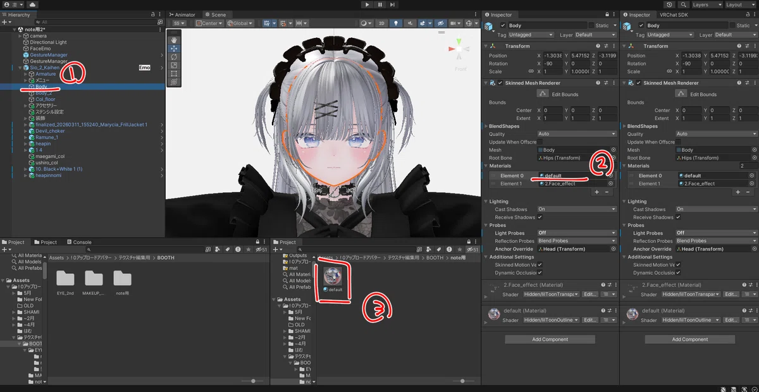759x392 pixels.
Task: Click Edit button for 2.Face_effect shader
Action: click(x=589, y=294)
